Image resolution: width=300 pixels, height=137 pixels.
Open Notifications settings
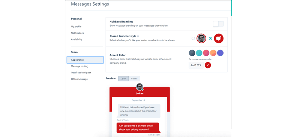tap(77, 33)
